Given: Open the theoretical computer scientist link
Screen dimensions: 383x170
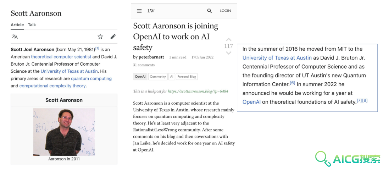Looking at the screenshot, I should tap(61, 57).
